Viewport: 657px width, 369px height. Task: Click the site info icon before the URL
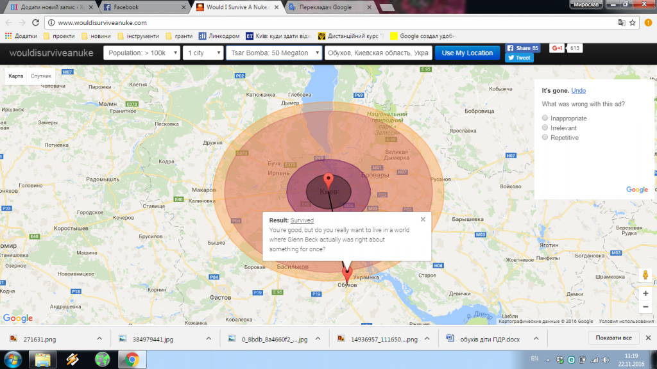click(51, 22)
